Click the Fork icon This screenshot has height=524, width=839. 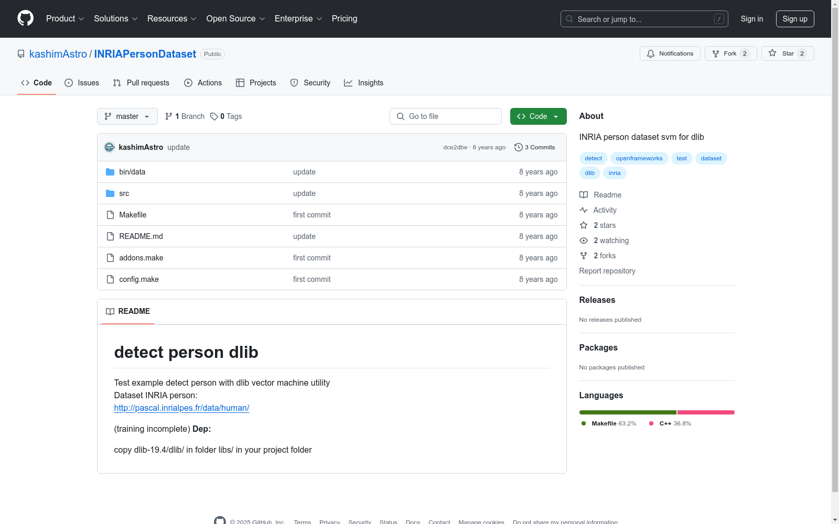click(x=716, y=53)
